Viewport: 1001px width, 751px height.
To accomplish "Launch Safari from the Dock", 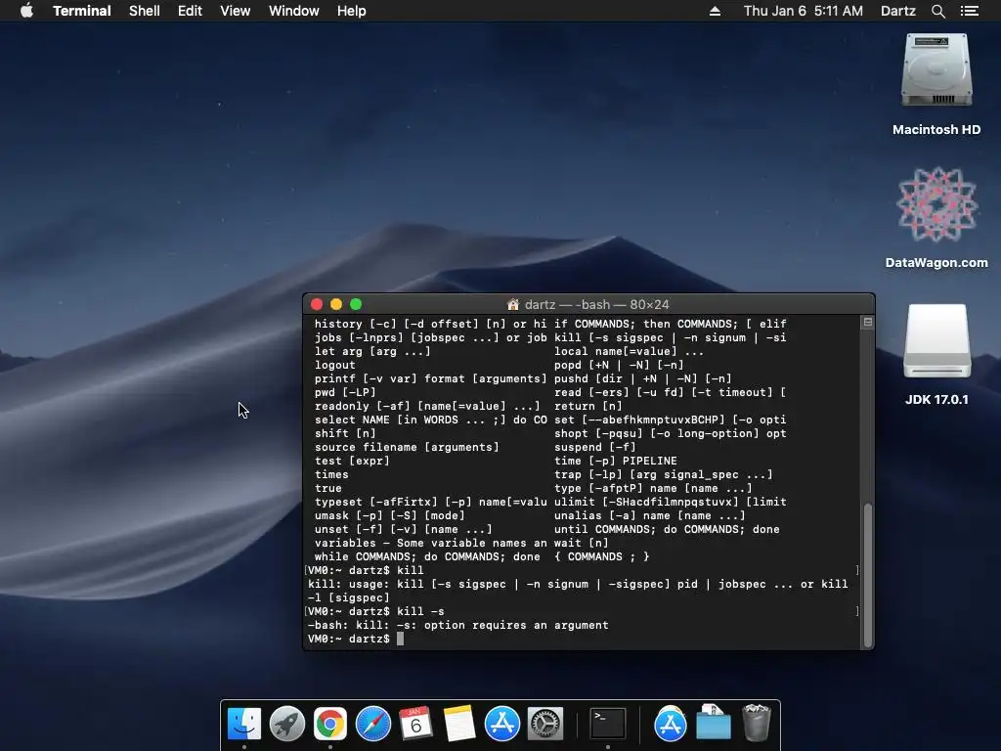I will [x=372, y=724].
